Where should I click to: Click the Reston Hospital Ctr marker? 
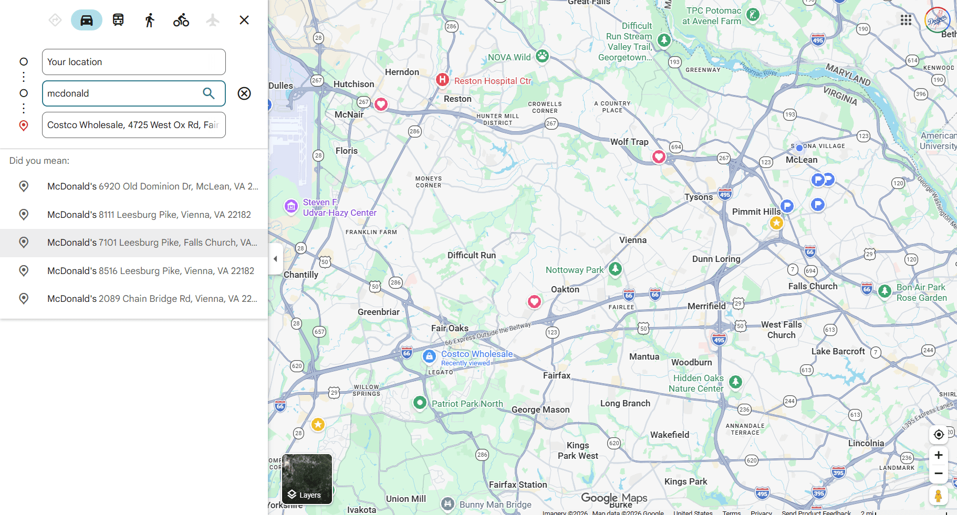tap(443, 80)
